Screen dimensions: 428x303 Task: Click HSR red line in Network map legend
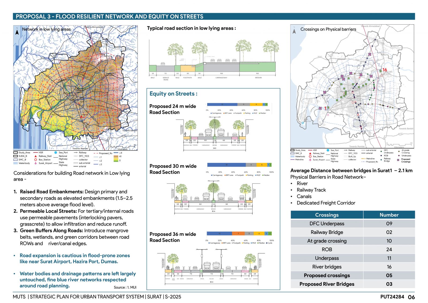pos(36,152)
